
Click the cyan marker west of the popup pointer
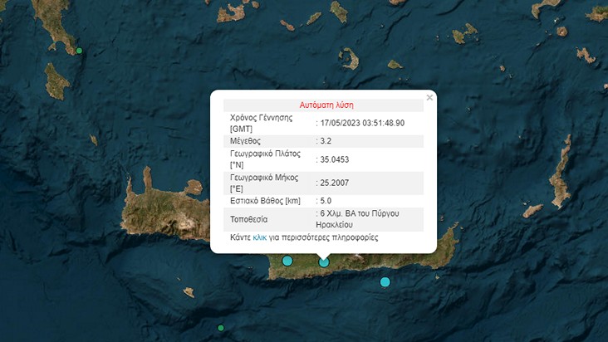(x=287, y=261)
